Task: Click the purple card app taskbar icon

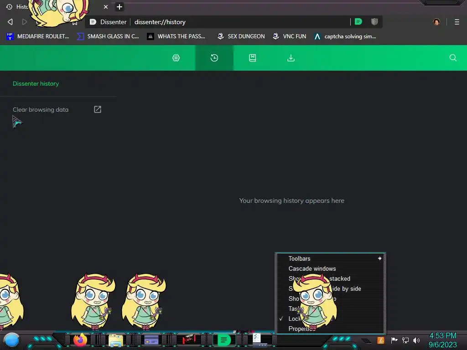Action: click(151, 340)
